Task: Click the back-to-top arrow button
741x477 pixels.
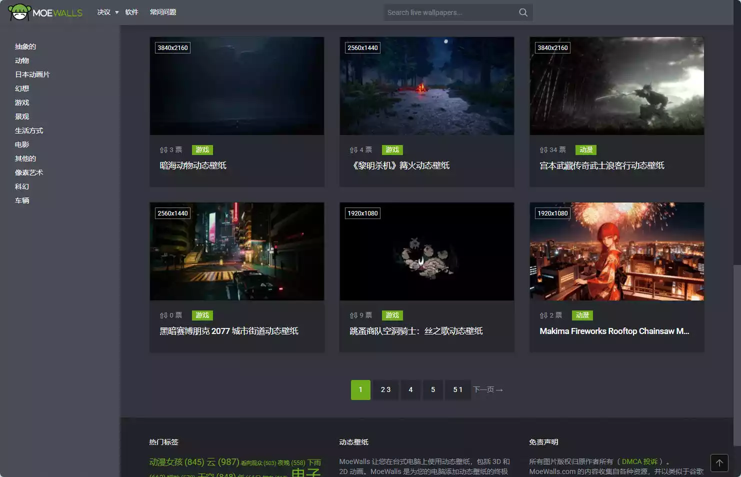Action: (719, 463)
